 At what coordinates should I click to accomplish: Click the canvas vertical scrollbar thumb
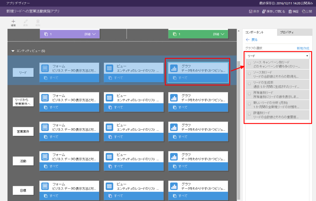239,130
